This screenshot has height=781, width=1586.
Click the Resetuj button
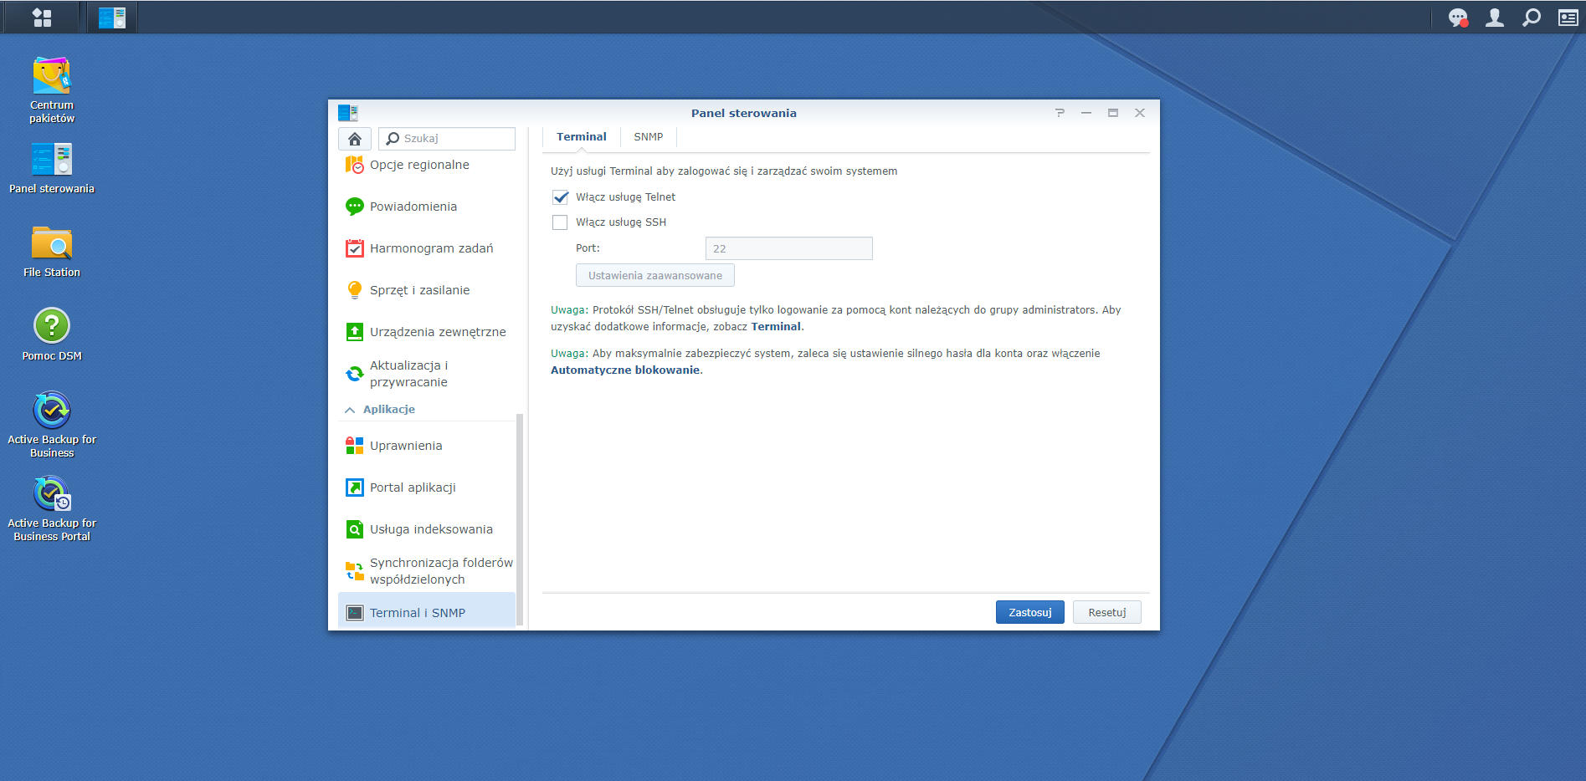pyautogui.click(x=1106, y=612)
